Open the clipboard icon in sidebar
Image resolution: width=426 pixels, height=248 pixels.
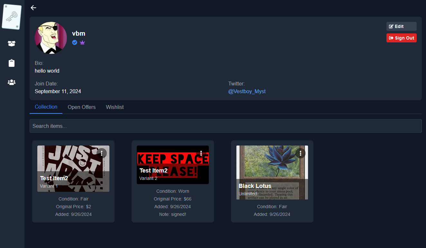12,63
